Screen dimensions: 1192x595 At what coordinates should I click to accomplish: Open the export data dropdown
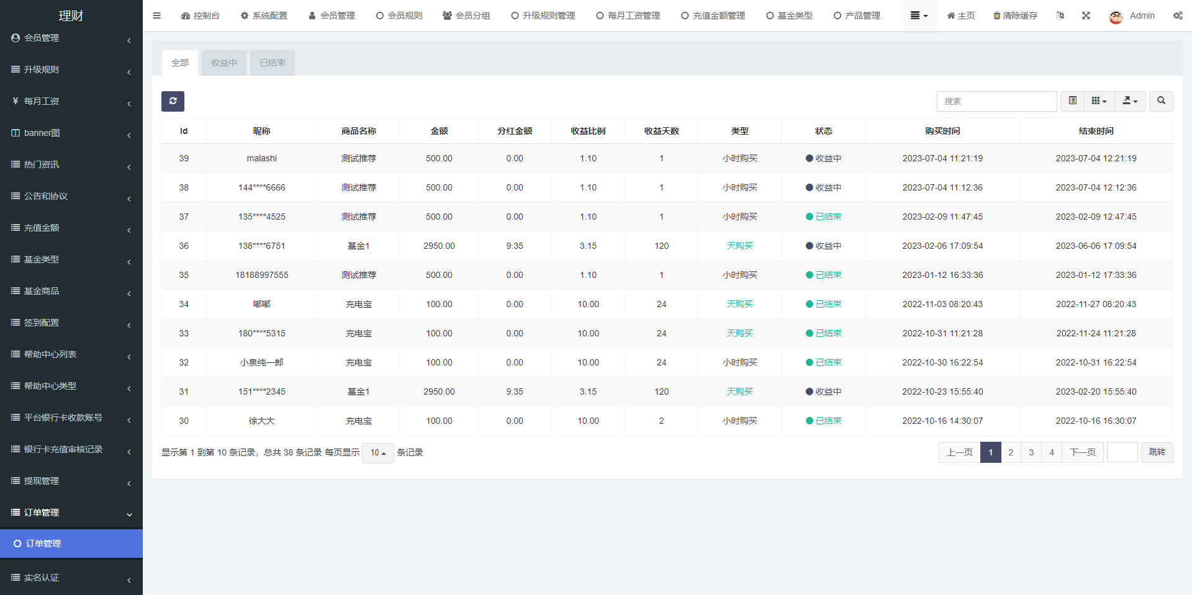point(1130,101)
